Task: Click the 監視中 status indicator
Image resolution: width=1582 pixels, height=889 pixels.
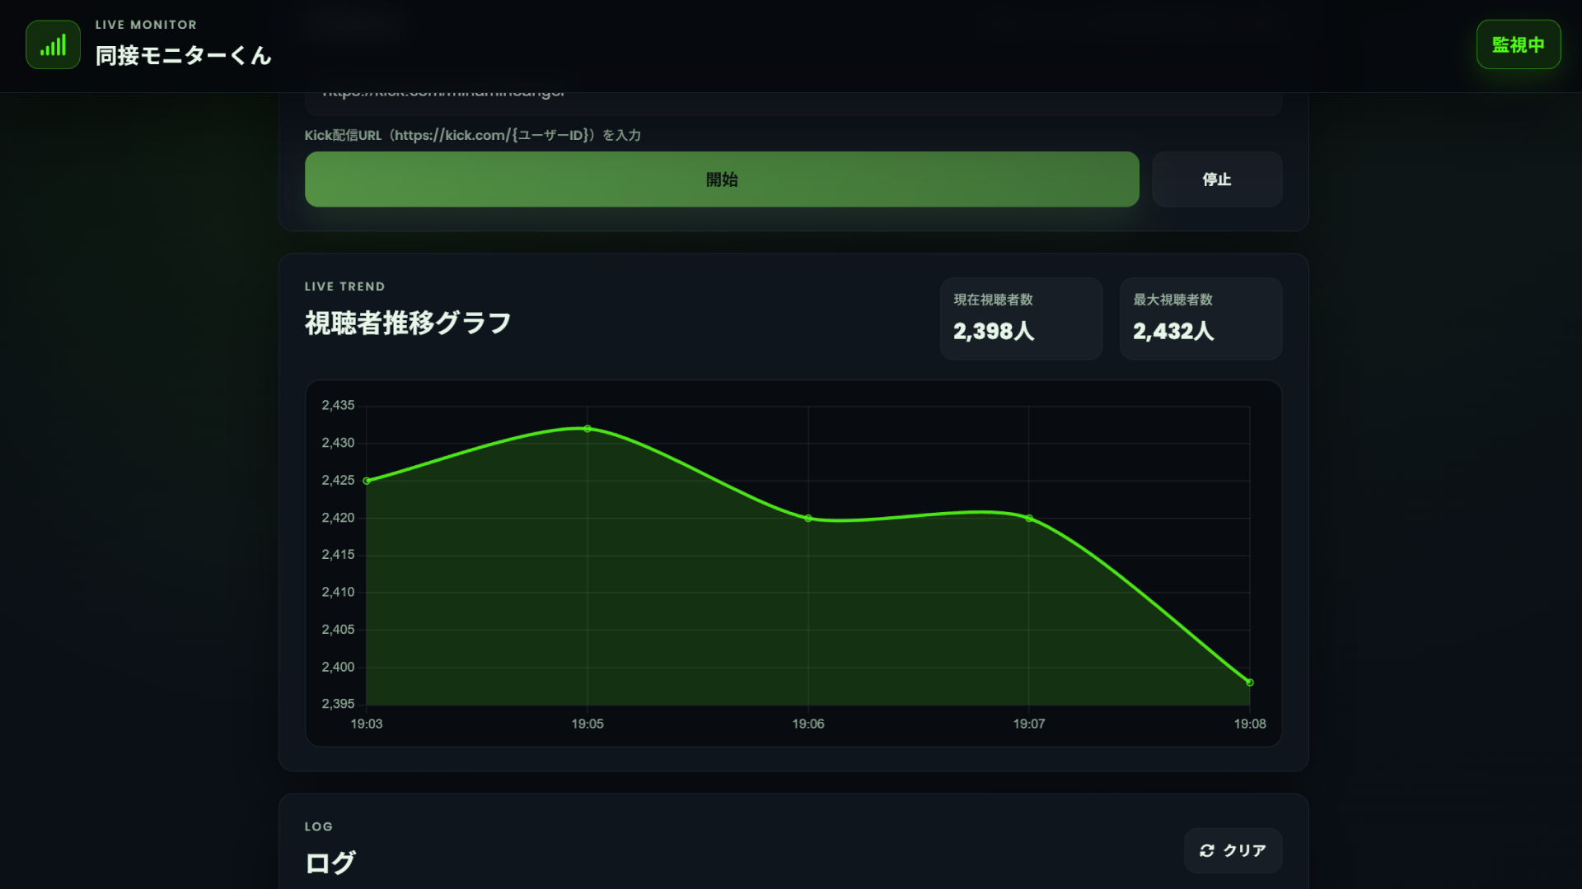Action: (x=1519, y=44)
